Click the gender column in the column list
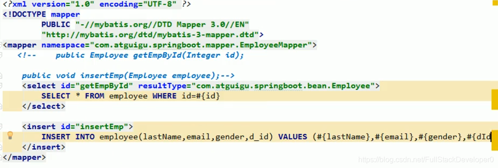The image size is (498, 168). point(230,137)
